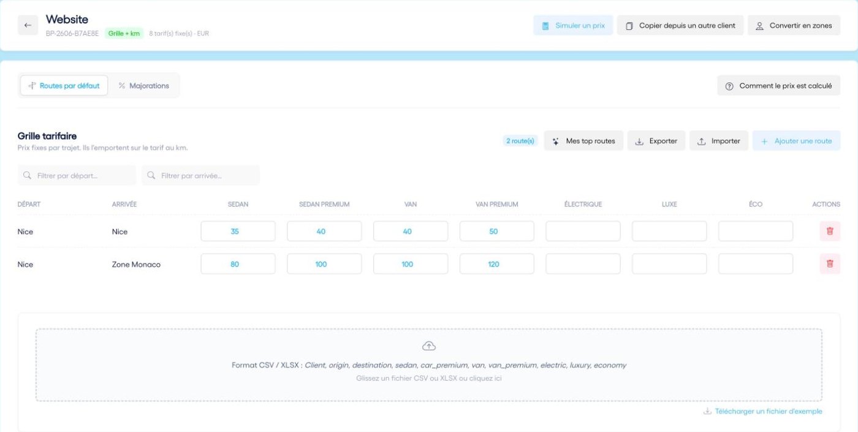Click Convertir en zones button
The image size is (858, 432).
(x=794, y=25)
